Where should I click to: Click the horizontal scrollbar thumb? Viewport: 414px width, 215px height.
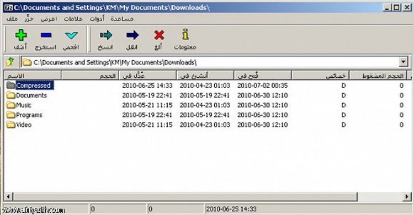(x=185, y=197)
